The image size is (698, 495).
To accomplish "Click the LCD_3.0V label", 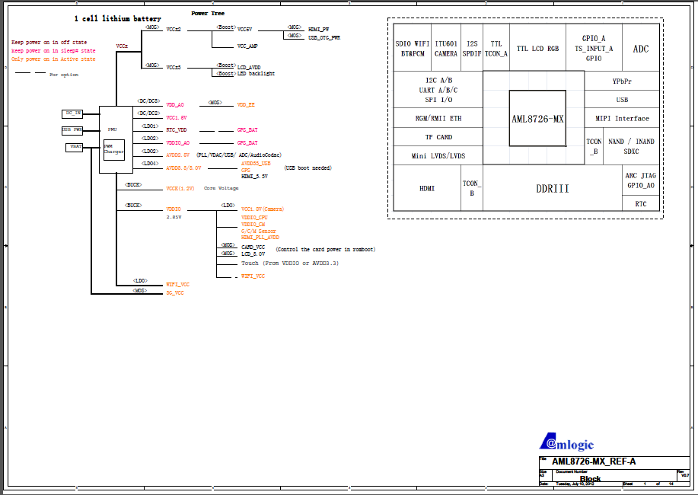I will pos(253,254).
